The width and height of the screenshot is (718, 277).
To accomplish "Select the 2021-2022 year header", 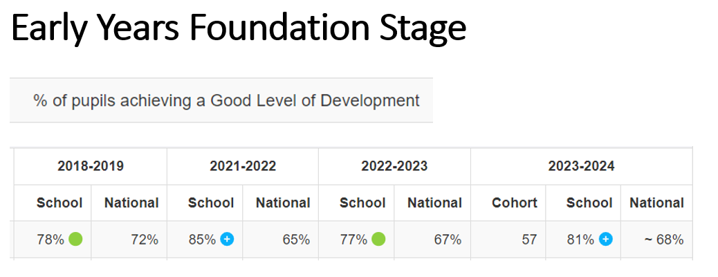I will click(x=243, y=166).
